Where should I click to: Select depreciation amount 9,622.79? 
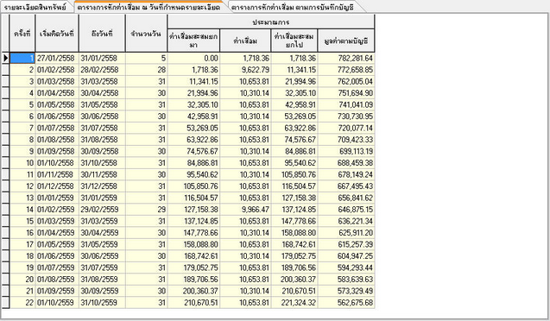coord(245,70)
